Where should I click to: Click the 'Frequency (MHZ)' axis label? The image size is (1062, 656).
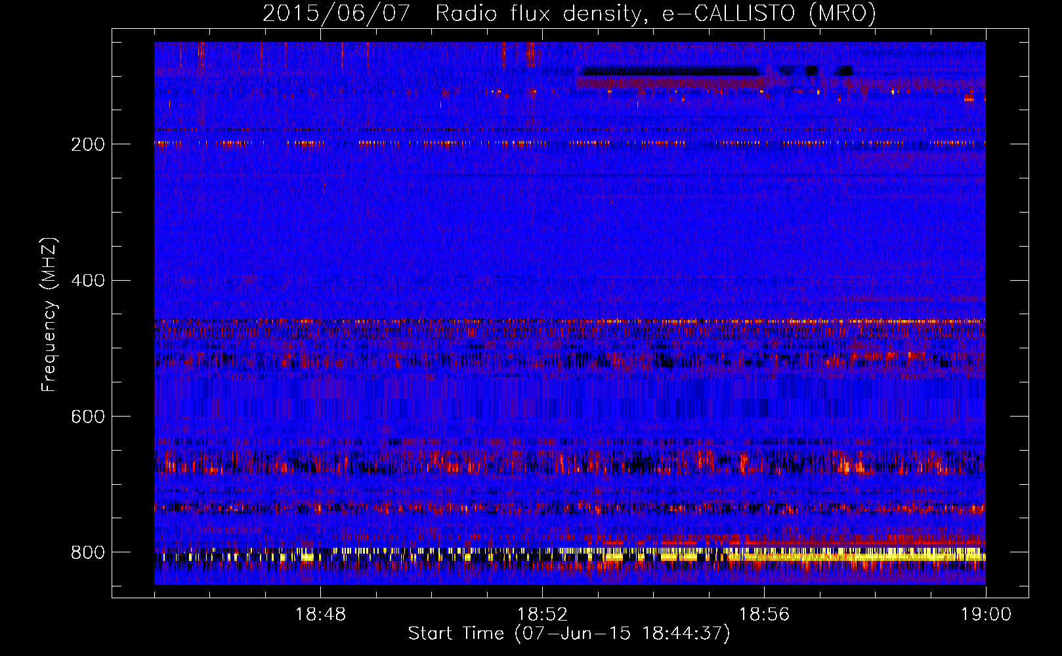click(x=49, y=314)
